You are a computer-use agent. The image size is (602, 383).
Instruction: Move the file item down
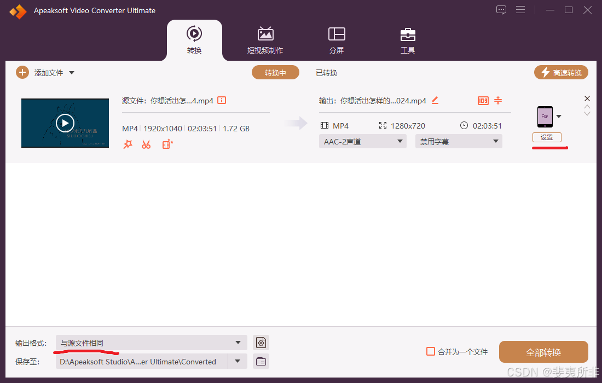(x=587, y=114)
